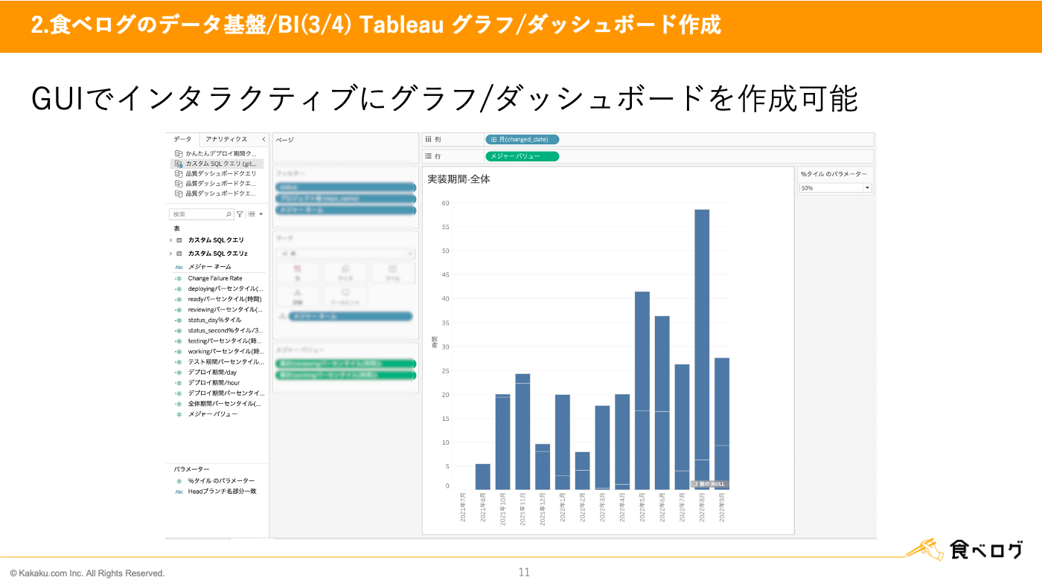Click the ページ shelf header
1042x586 pixels.
coord(286,140)
